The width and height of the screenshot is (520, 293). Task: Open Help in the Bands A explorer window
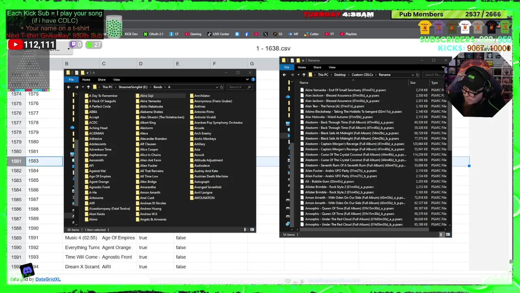click(x=253, y=80)
